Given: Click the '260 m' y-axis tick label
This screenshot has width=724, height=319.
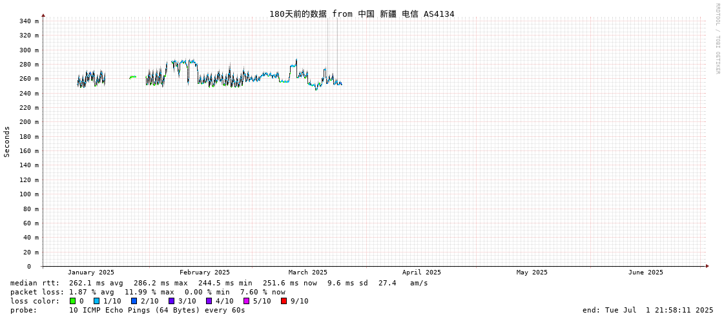Looking at the screenshot, I should [29, 79].
